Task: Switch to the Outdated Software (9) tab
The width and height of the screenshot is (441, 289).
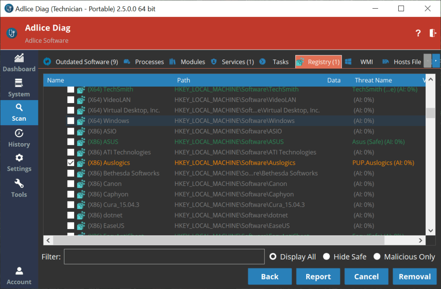Action: pos(81,62)
